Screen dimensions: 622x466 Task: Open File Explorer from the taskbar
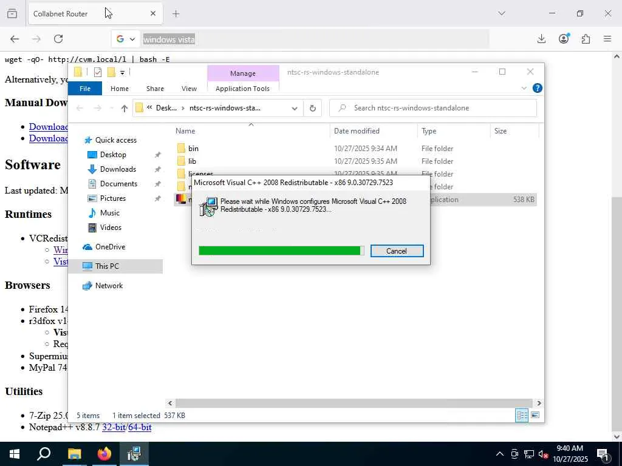[x=74, y=454]
